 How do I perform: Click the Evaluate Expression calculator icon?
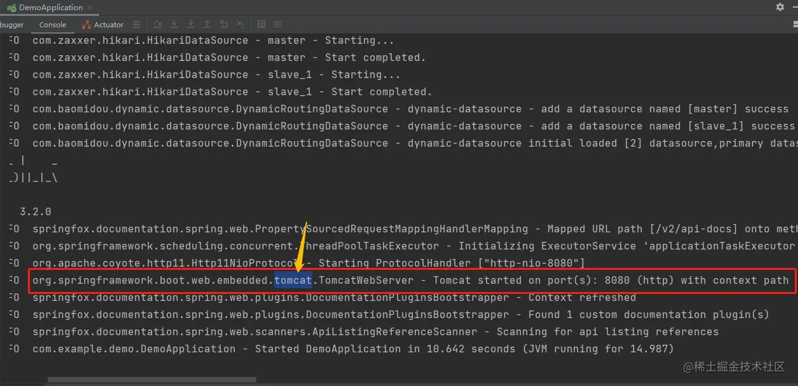(261, 25)
